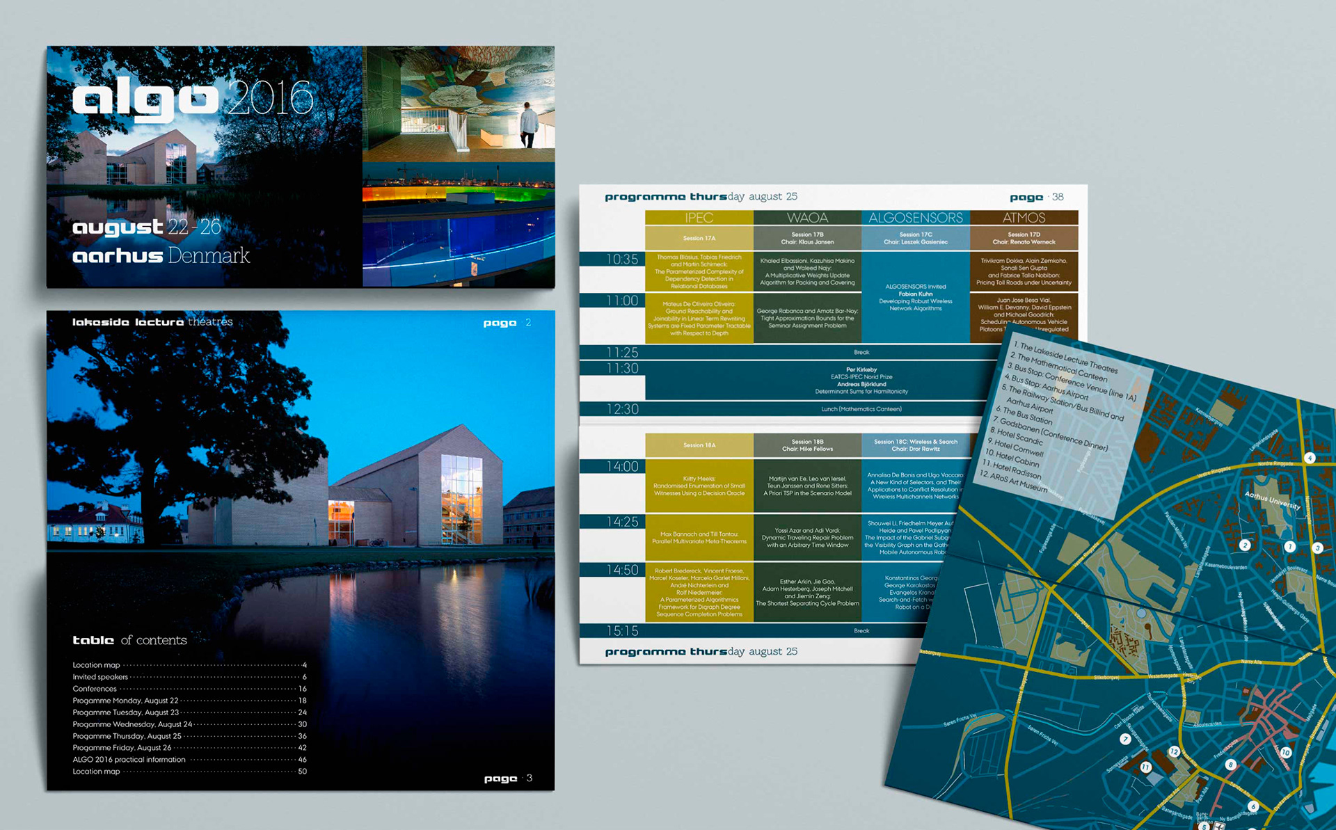This screenshot has height=830, width=1336.
Task: Click the top 'programme thursday august 25' header
Action: (x=701, y=197)
